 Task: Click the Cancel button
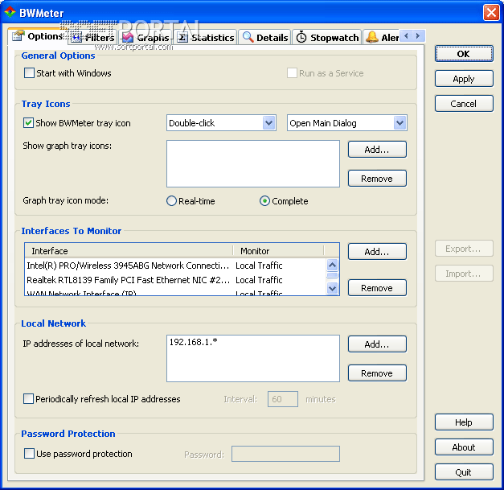click(464, 104)
